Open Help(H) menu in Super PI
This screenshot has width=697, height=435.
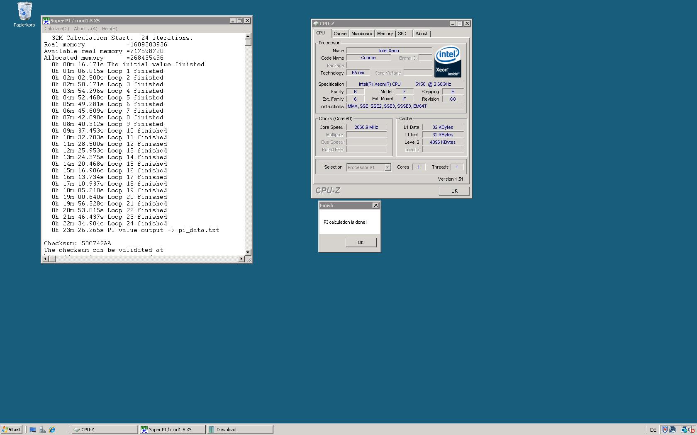coord(110,29)
